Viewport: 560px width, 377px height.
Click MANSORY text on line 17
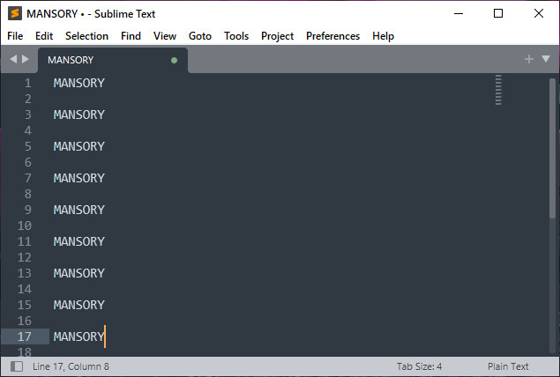[78, 336]
